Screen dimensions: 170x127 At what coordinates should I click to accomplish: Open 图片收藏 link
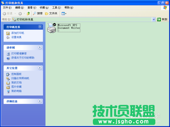click(16, 87)
